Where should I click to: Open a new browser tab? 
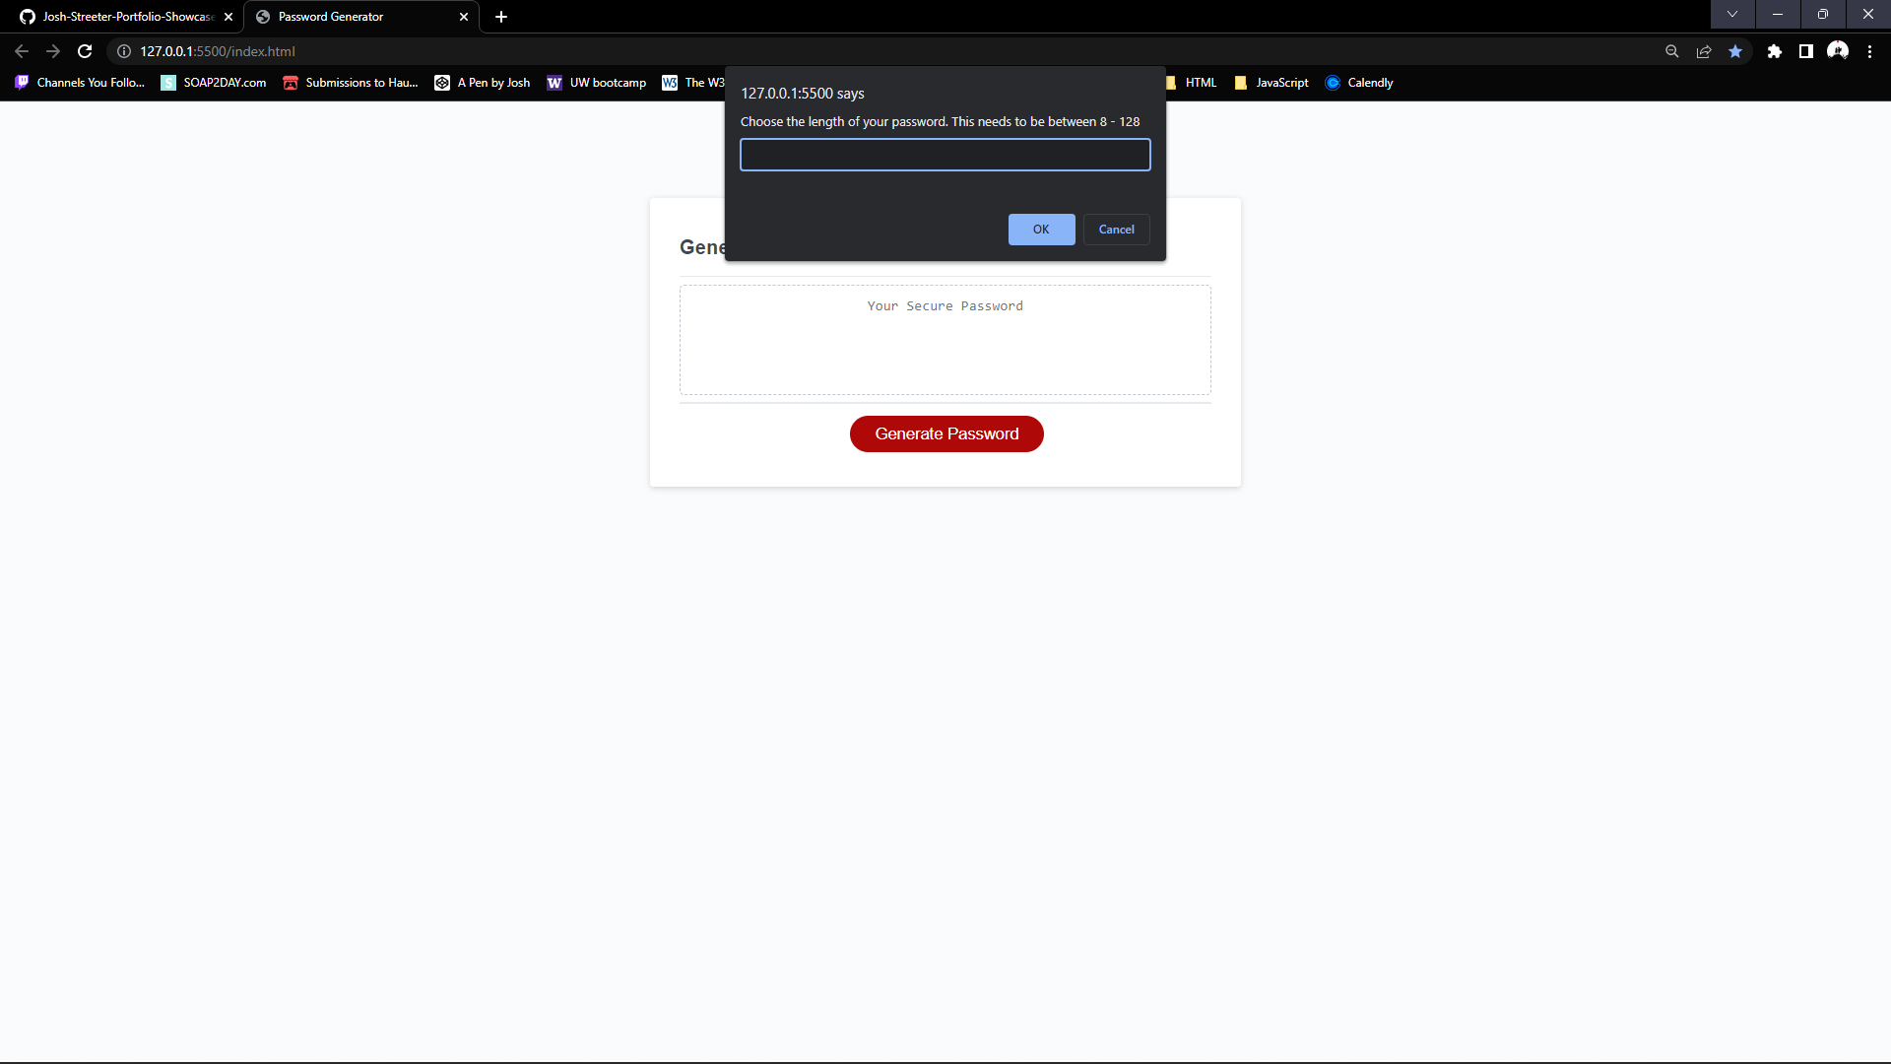(501, 16)
